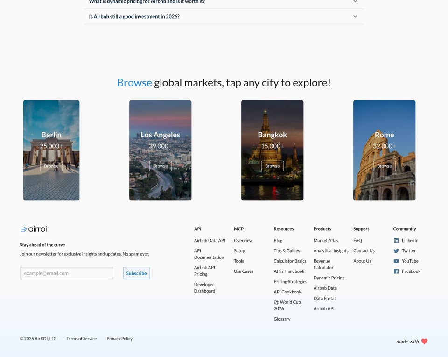Screen dimensions: 448x357
Task: Open Market Atlas product
Action: pyautogui.click(x=326, y=241)
